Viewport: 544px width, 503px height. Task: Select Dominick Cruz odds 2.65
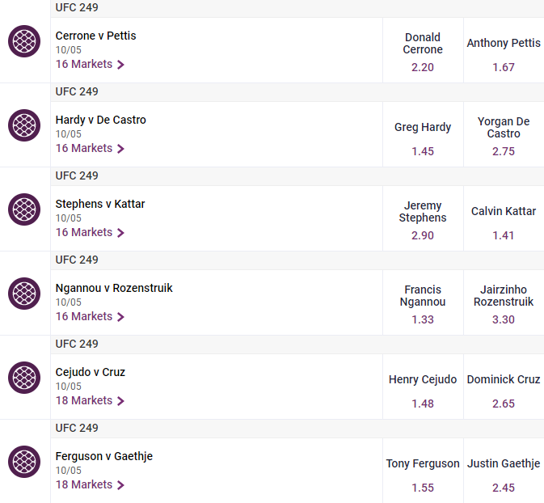click(504, 387)
